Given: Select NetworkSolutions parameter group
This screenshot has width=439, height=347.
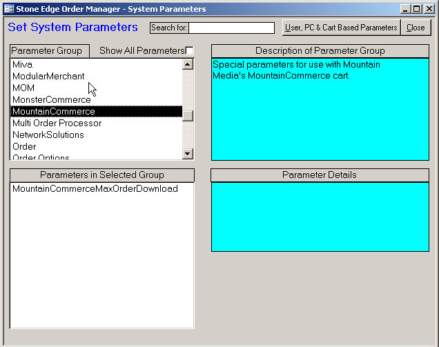Looking at the screenshot, I should point(96,135).
